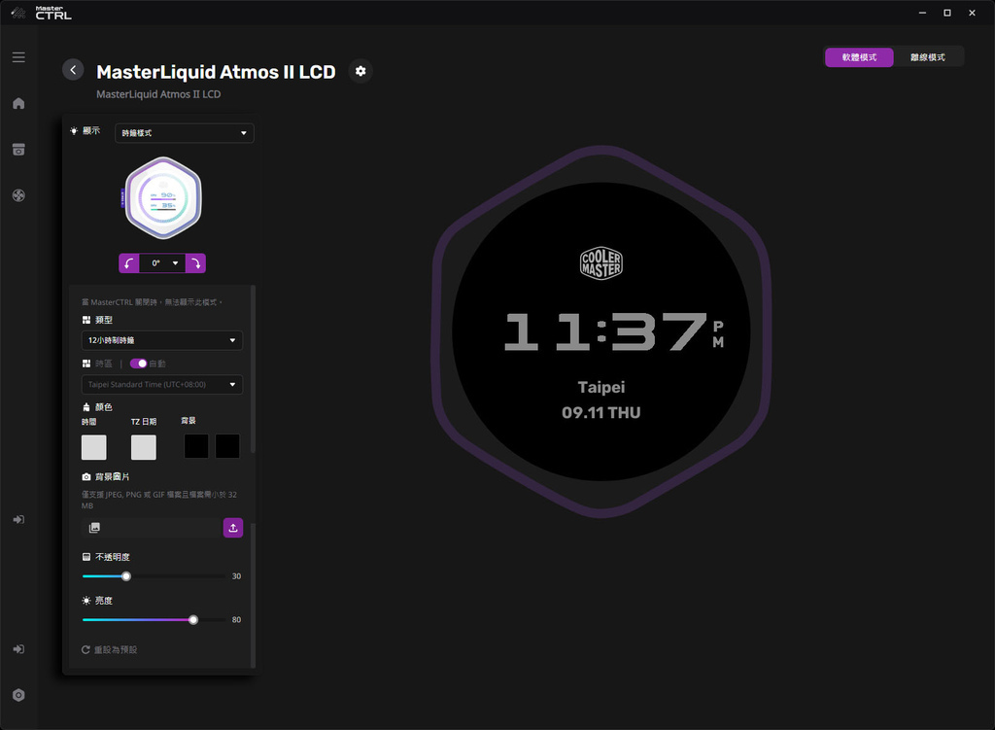Pick the 時間 color swatch
This screenshot has height=730, width=995.
pos(94,447)
